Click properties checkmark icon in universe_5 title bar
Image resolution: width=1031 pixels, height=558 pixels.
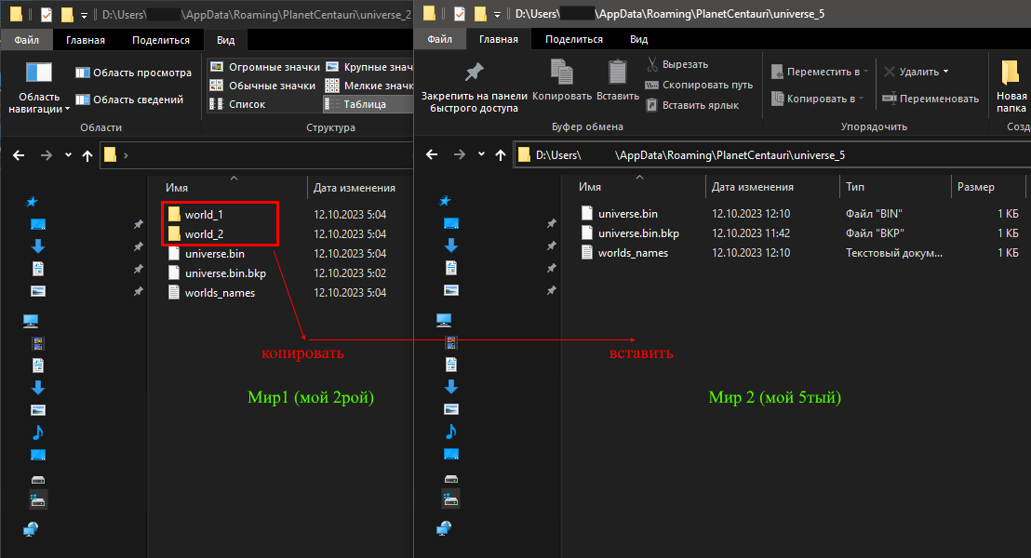click(460, 14)
